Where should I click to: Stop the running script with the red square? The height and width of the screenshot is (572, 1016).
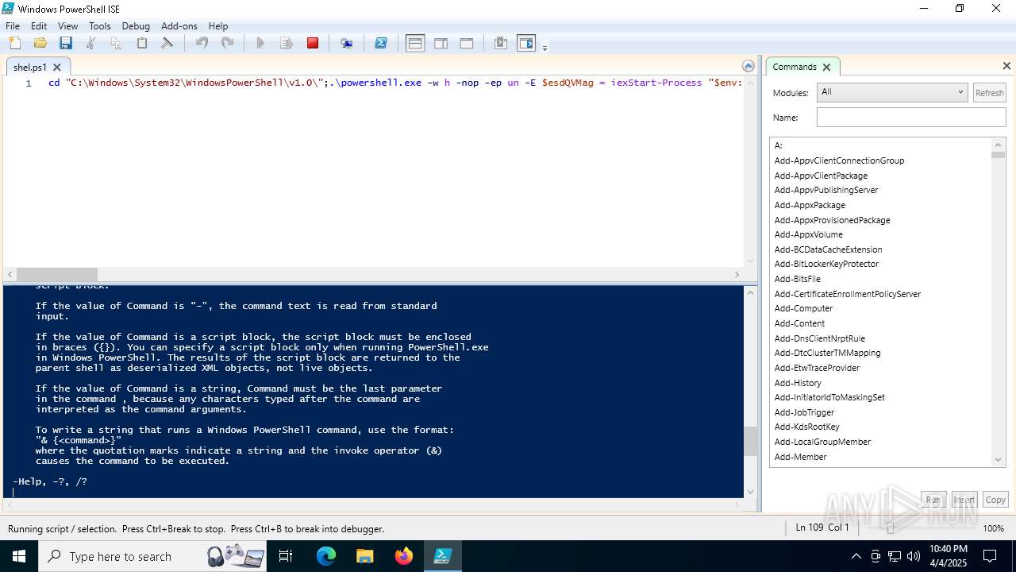[313, 43]
